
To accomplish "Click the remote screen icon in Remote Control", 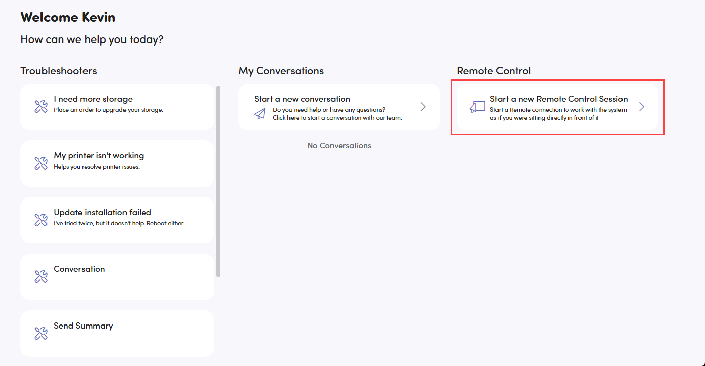I will click(x=477, y=107).
